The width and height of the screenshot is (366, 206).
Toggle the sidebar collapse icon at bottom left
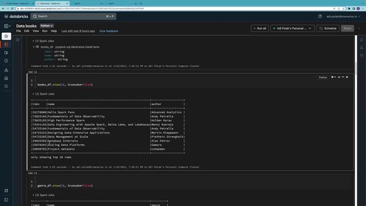[6, 200]
